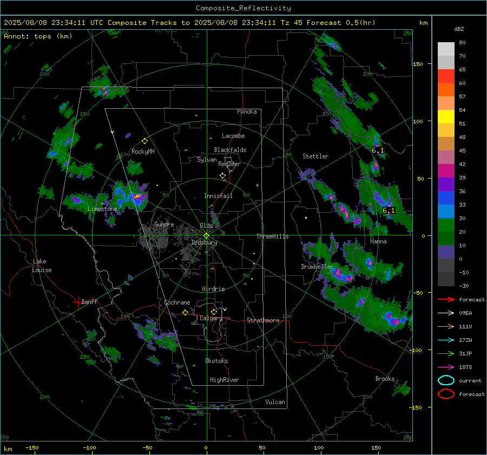The height and width of the screenshot is (455, 487).
Task: Select the yellow diamond marker under Cochrane
Action: pyautogui.click(x=185, y=312)
